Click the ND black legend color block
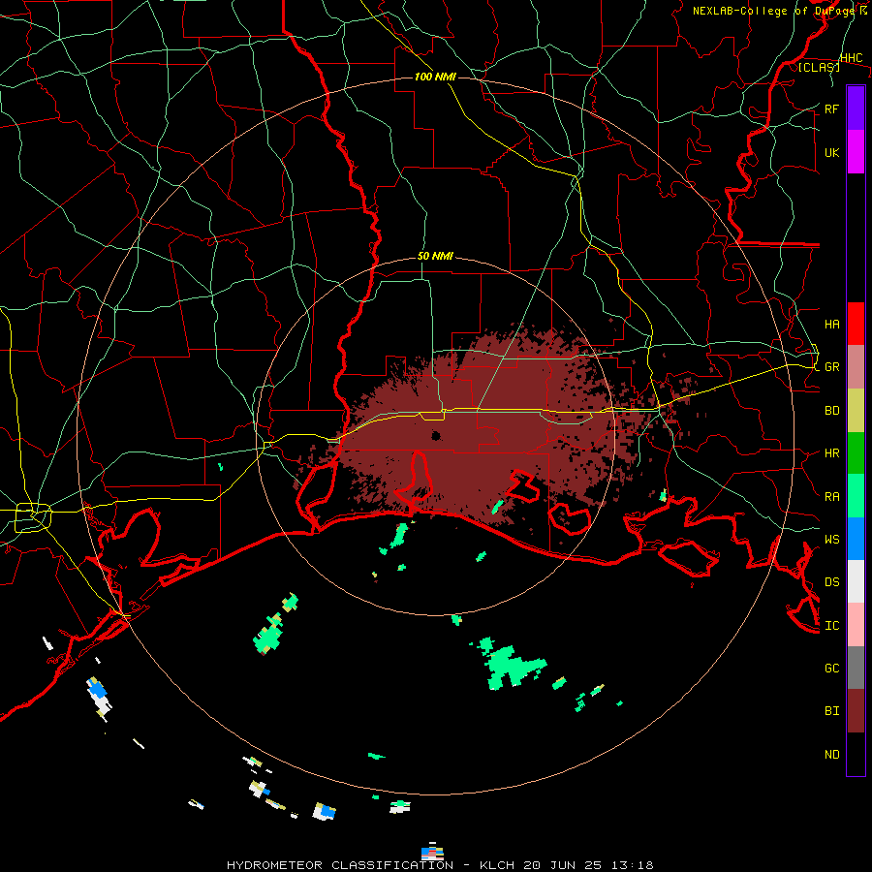872x872 pixels. (x=856, y=754)
